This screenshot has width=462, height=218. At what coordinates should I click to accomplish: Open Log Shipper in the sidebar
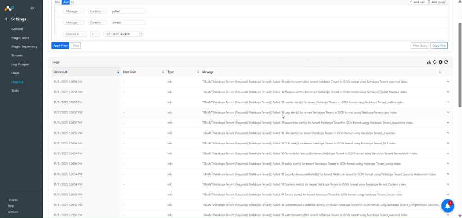coord(20,64)
